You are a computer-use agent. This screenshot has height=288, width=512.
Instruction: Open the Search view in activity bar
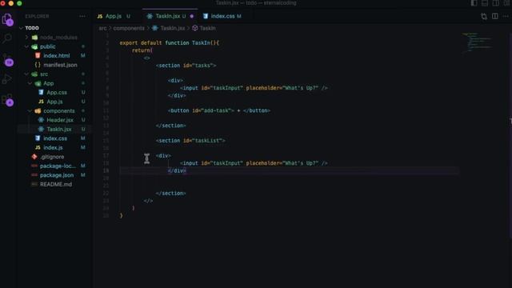[x=7, y=38]
